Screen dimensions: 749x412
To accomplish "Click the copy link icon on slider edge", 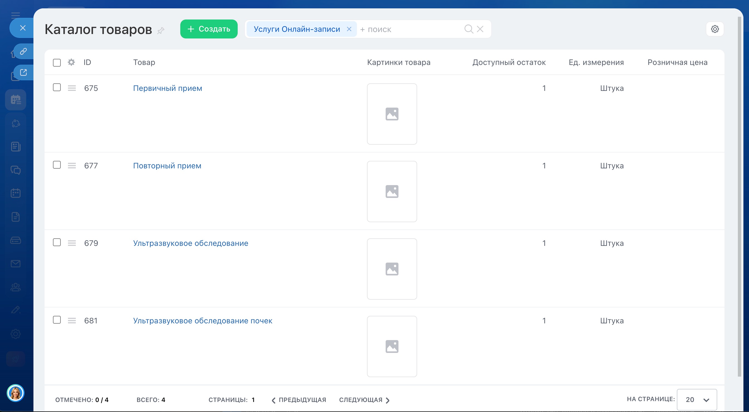I will click(x=23, y=52).
